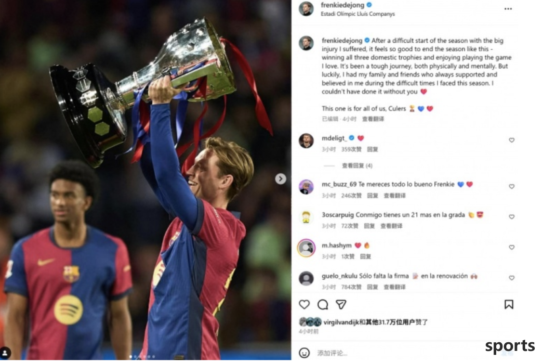Show tagged people icon on the photo

pyautogui.click(x=5, y=353)
